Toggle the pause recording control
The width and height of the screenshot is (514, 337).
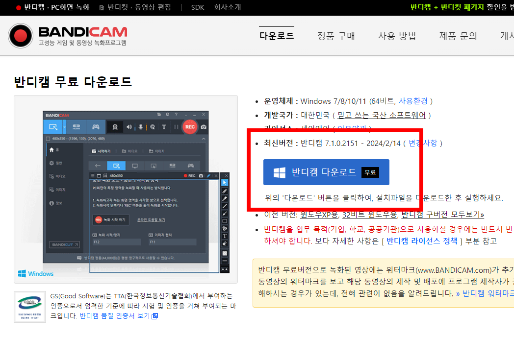pyautogui.click(x=176, y=126)
